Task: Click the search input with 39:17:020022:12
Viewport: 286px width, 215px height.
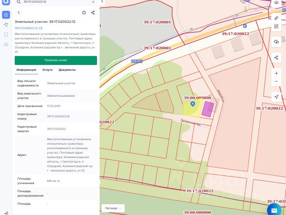Action: click(x=55, y=2)
